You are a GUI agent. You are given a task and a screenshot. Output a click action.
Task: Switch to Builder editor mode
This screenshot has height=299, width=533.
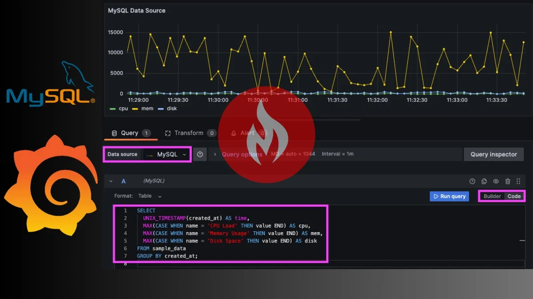point(492,196)
